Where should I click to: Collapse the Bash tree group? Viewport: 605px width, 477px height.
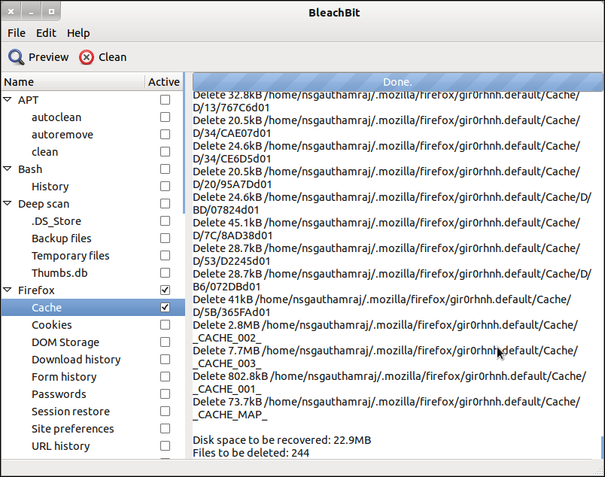pos(8,169)
